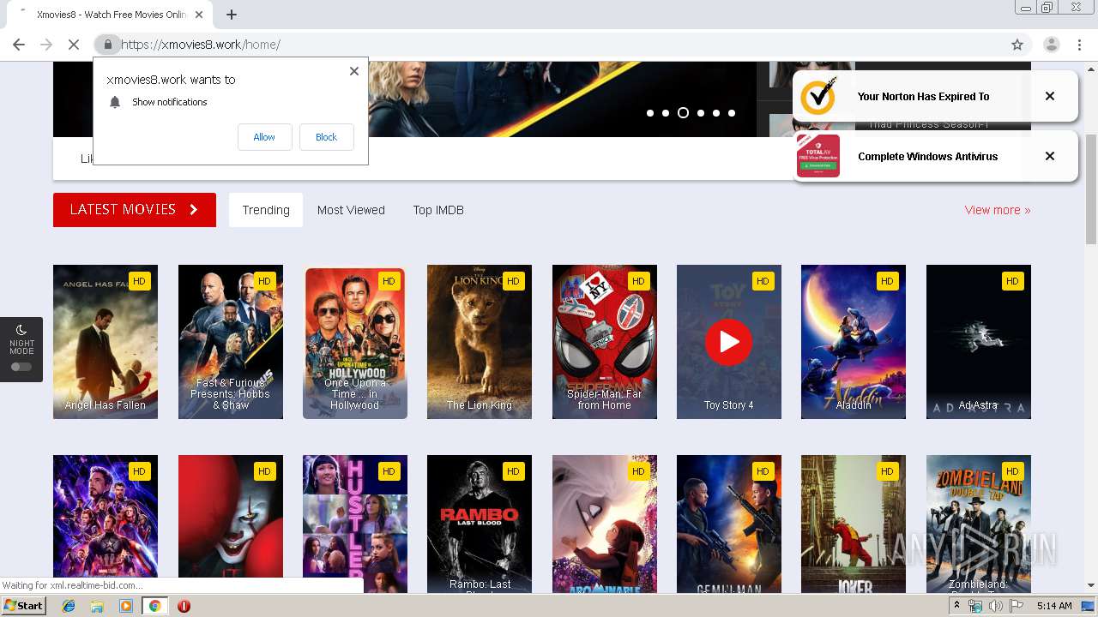Switch to Trending tab
1098x617 pixels.
(266, 210)
